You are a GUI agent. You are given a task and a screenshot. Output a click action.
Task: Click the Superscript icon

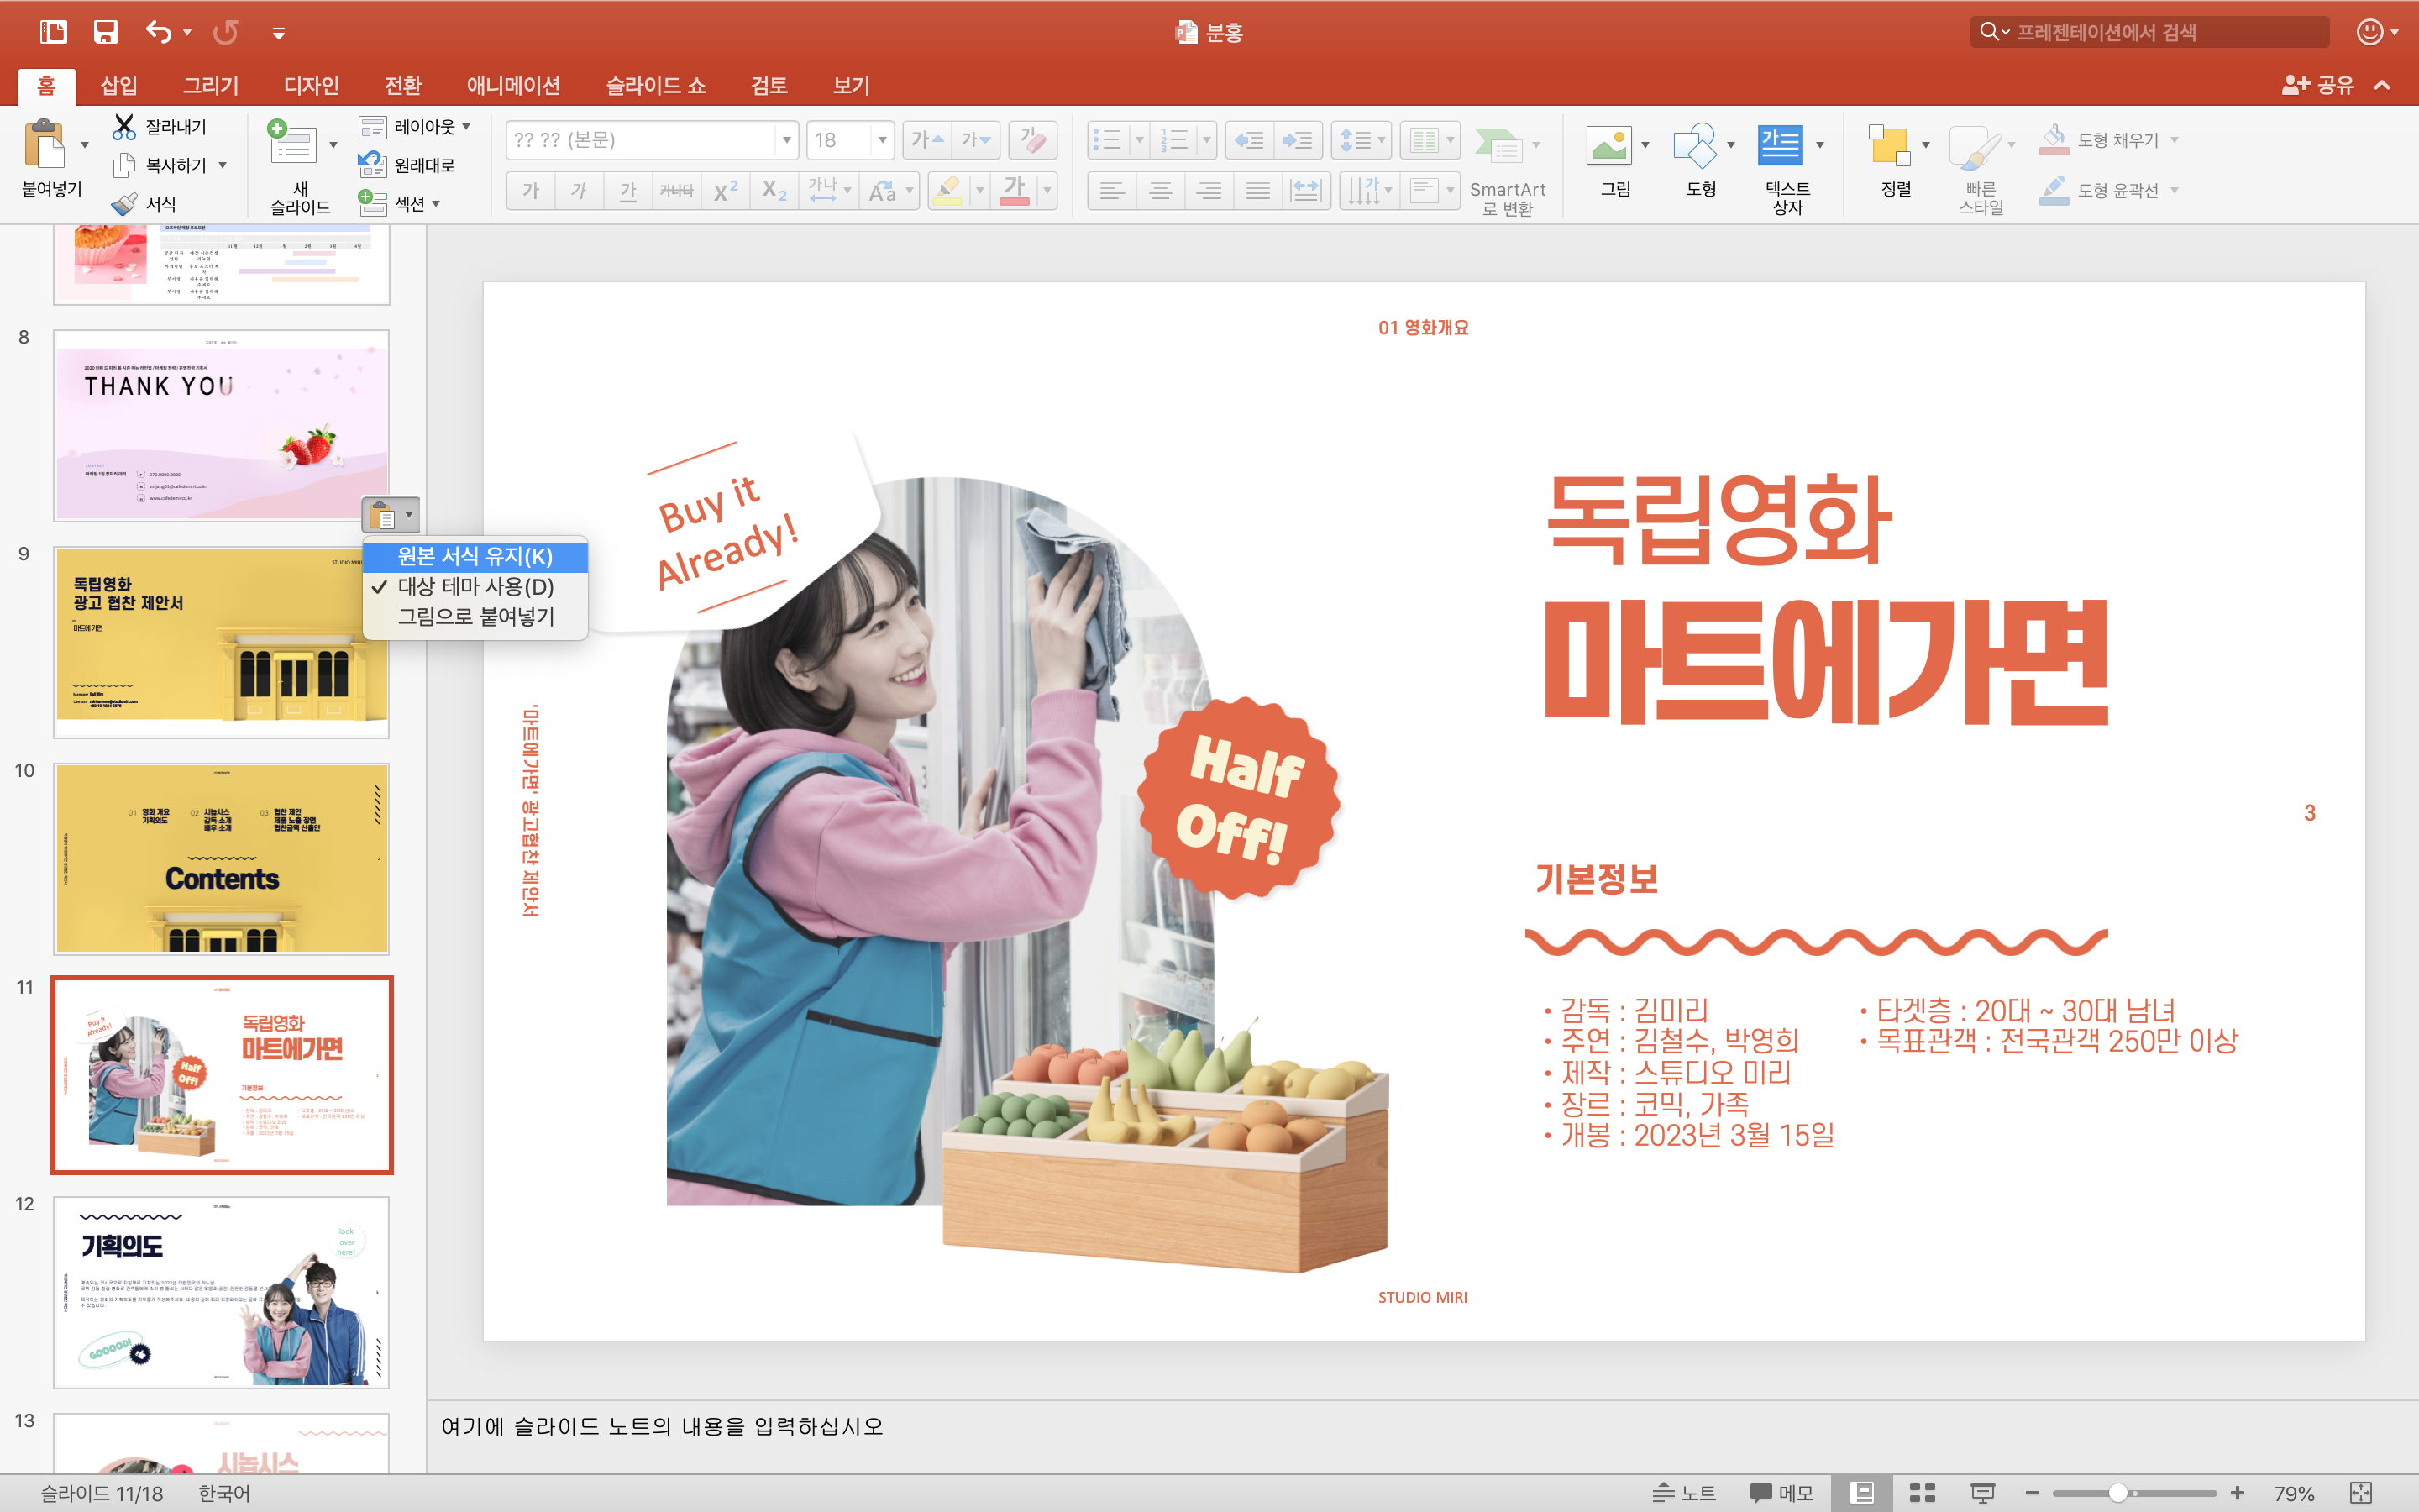pos(726,190)
